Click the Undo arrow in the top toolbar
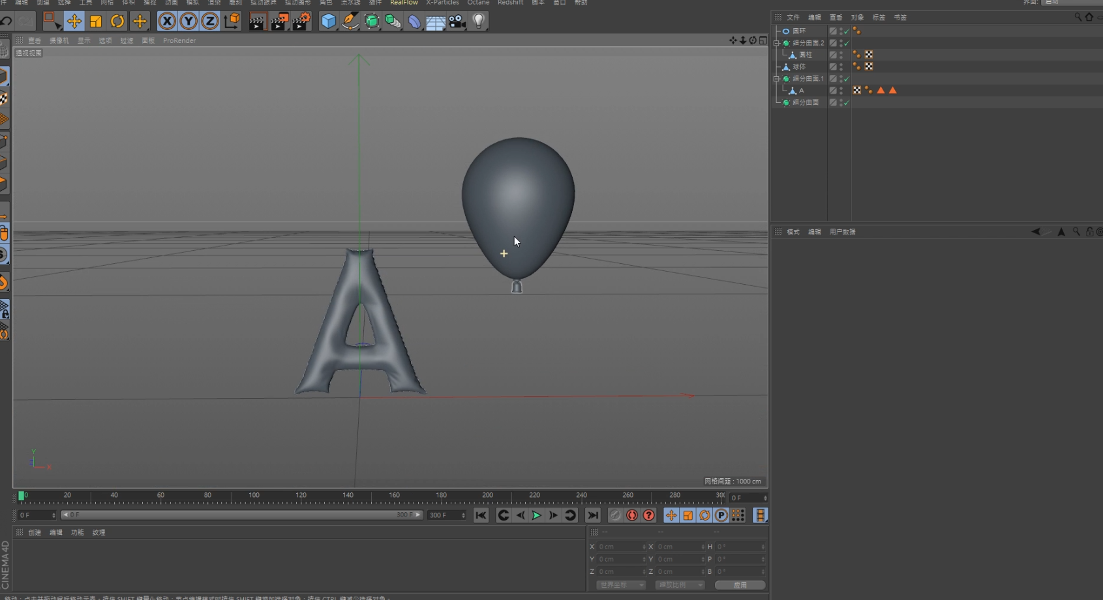The image size is (1103, 600). (7, 21)
